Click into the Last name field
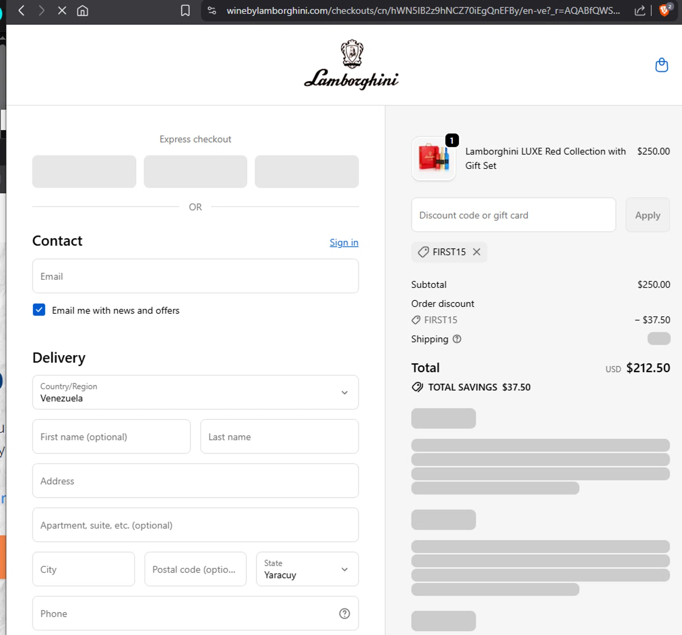Screen dimensions: 682x635 pos(280,437)
